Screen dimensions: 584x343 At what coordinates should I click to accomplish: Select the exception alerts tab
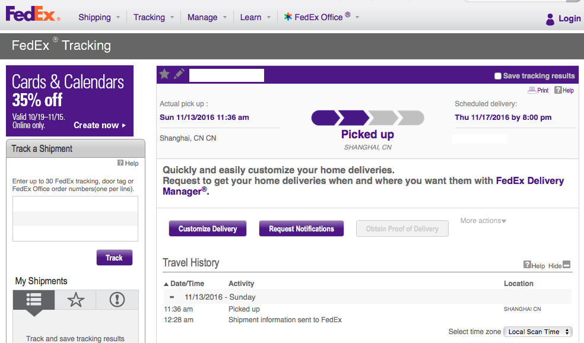coord(117,300)
